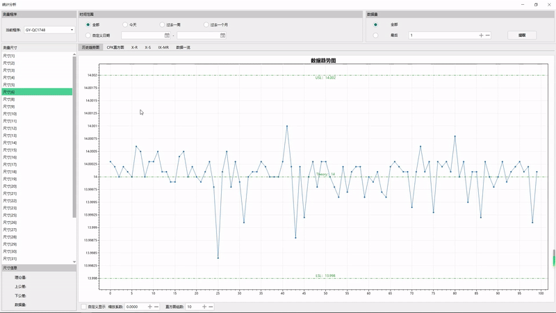Open the start date calendar picker
The image size is (556, 313).
(167, 35)
